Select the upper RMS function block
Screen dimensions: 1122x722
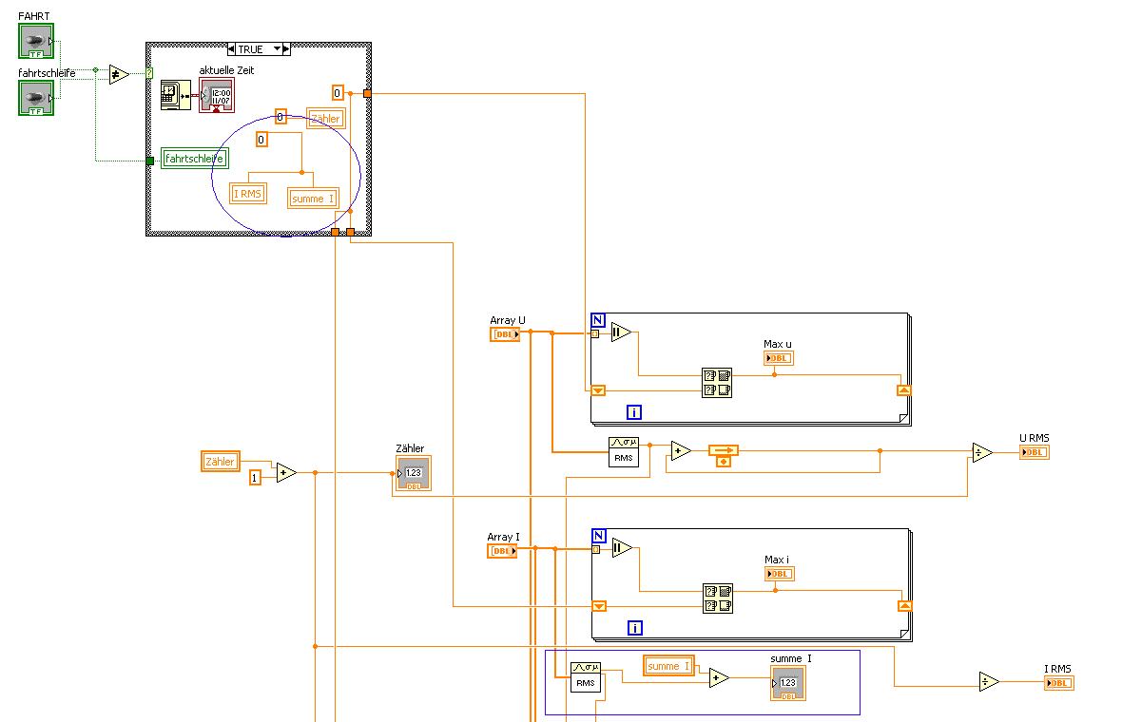point(623,452)
